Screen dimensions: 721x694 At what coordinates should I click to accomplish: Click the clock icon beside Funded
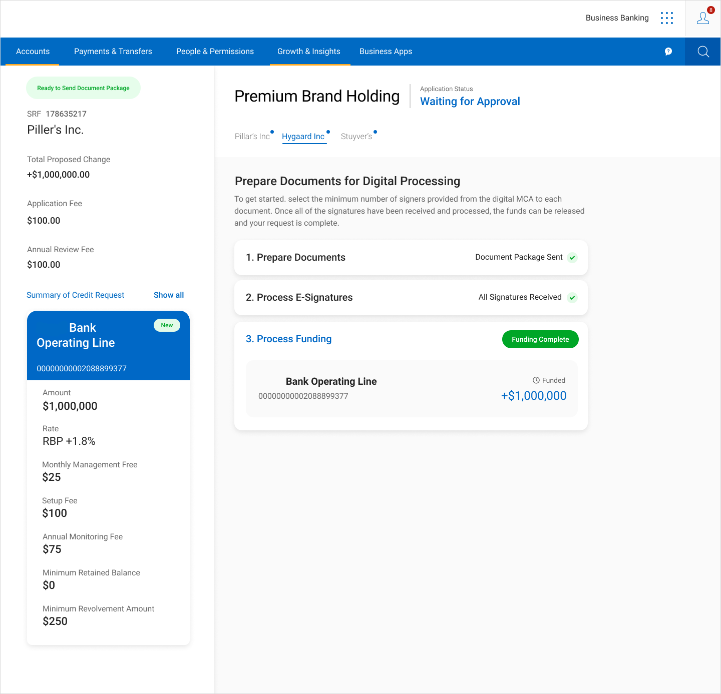536,380
